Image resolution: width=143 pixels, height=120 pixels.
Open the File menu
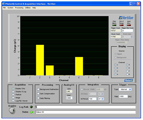click(4, 8)
